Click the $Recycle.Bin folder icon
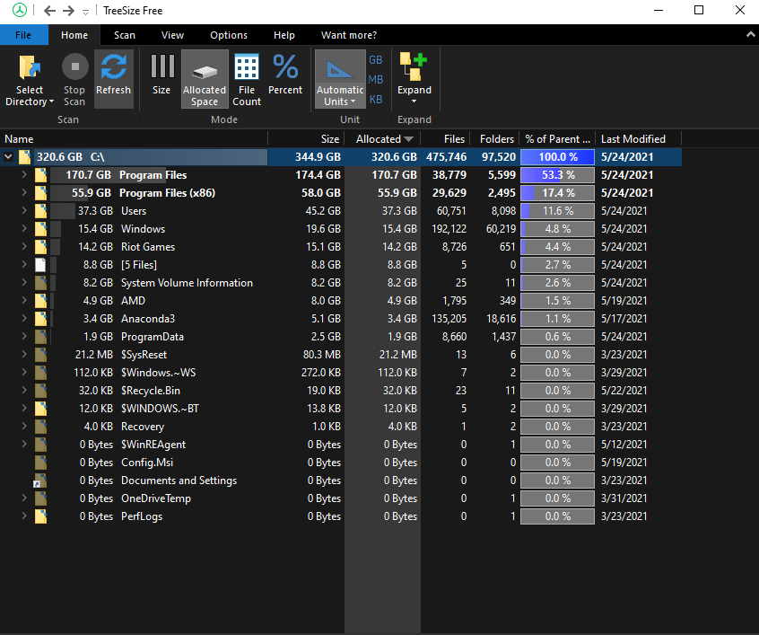This screenshot has height=635, width=759. point(40,390)
